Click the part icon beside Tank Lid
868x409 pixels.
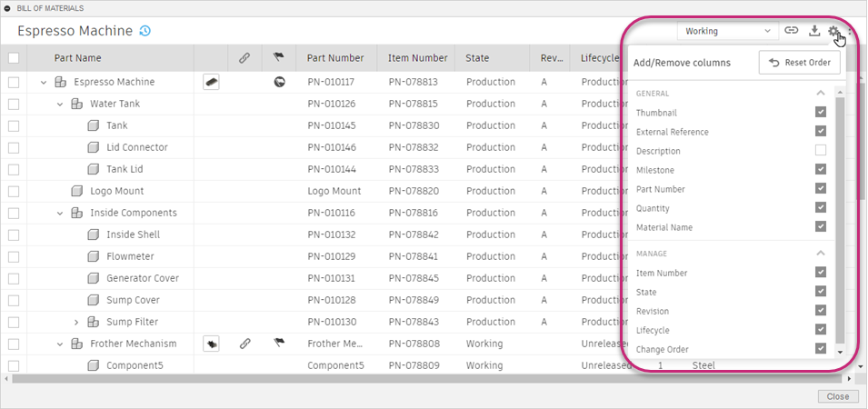(x=94, y=169)
